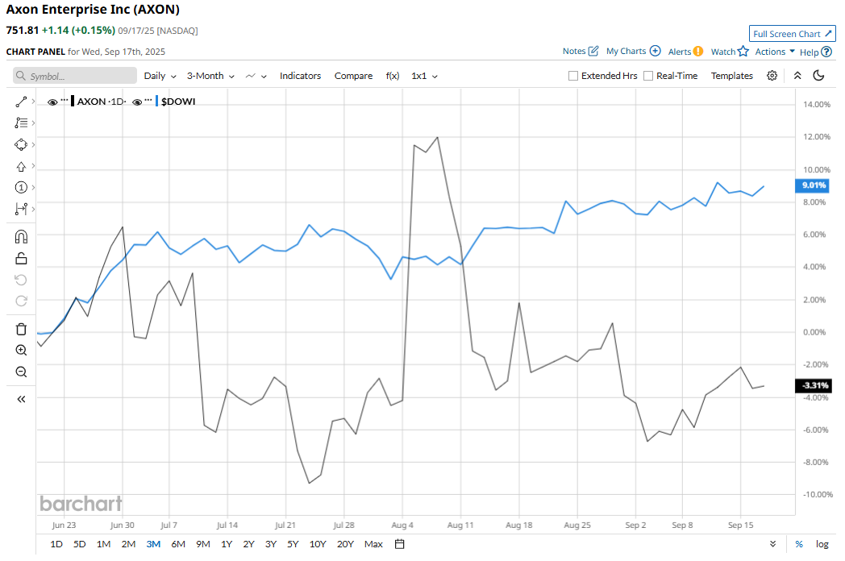Open the Help page
The height and width of the screenshot is (561, 845).
point(816,52)
